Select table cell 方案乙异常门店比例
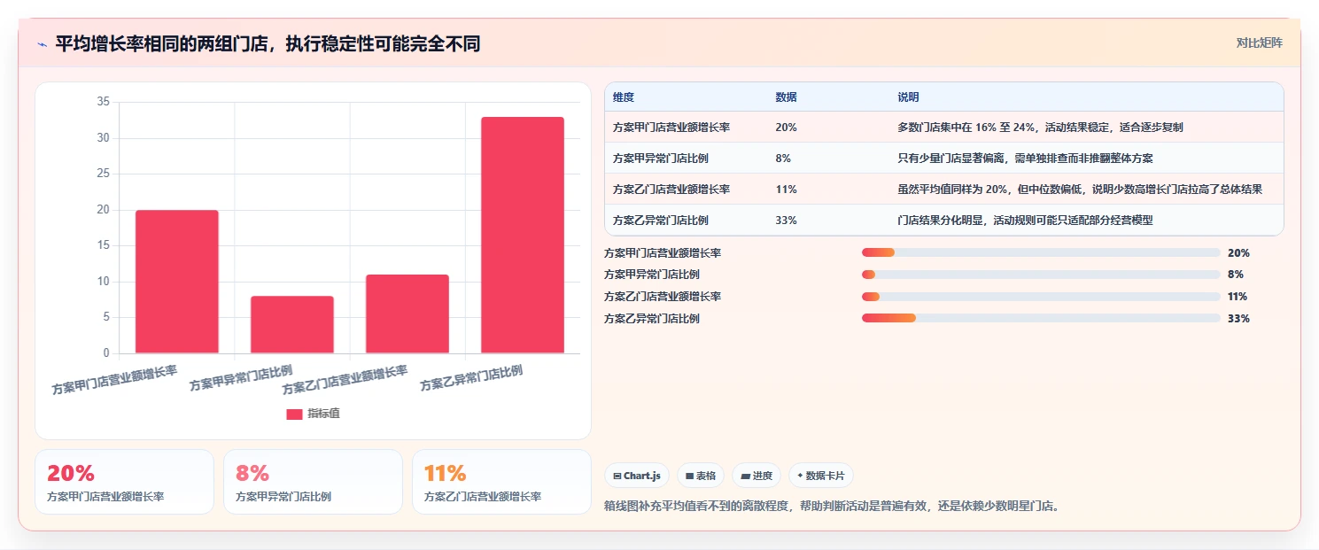 click(660, 221)
